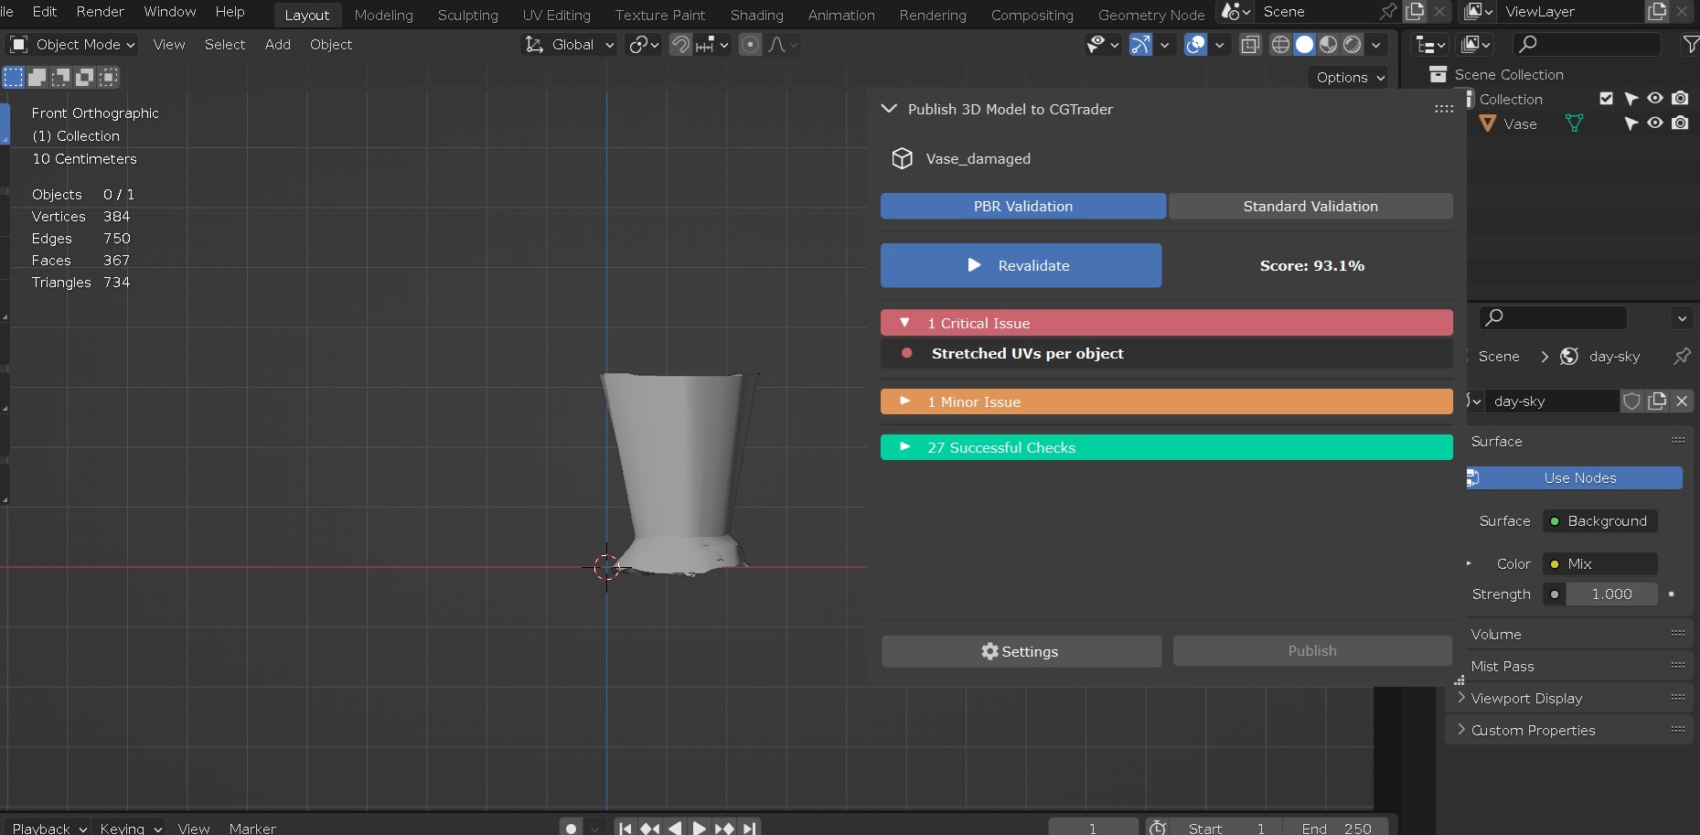Switch to material preview shading
The width and height of the screenshot is (1700, 835).
click(1329, 44)
